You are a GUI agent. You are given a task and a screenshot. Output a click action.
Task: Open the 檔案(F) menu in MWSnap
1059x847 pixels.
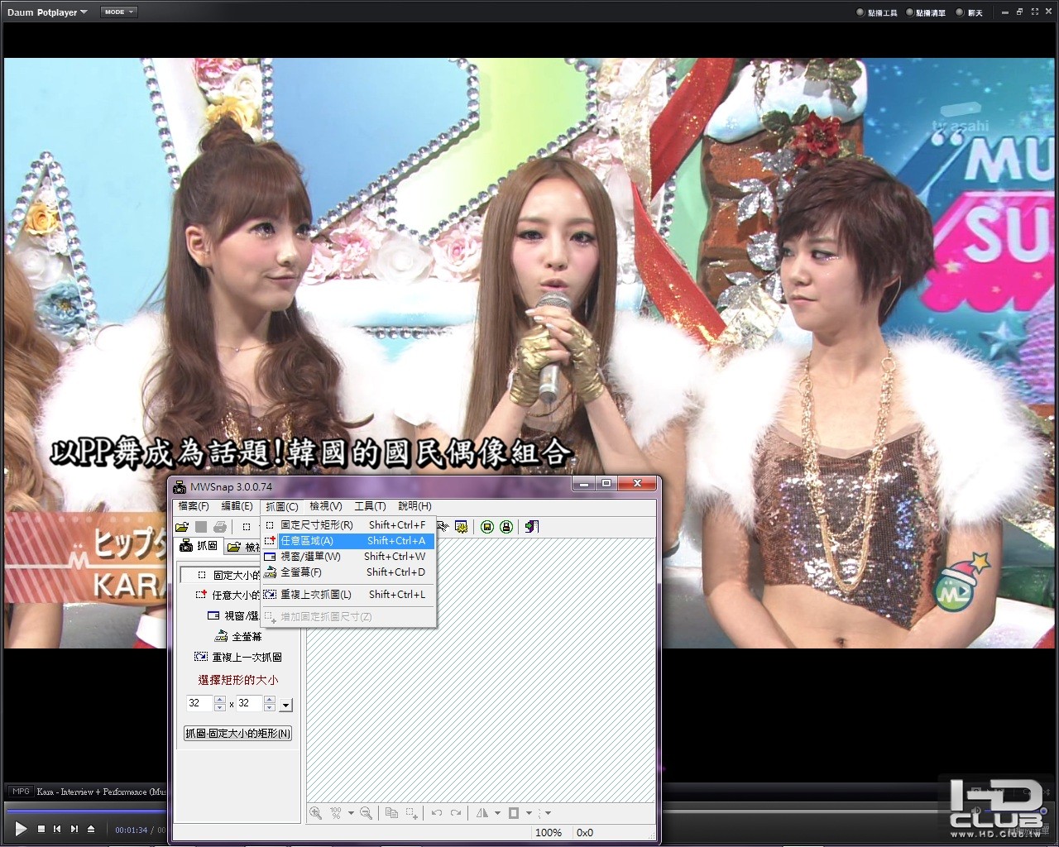click(194, 506)
